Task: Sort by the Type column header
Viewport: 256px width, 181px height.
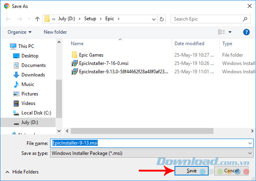Action: (227, 44)
